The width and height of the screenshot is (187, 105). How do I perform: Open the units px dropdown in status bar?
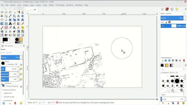41,102
